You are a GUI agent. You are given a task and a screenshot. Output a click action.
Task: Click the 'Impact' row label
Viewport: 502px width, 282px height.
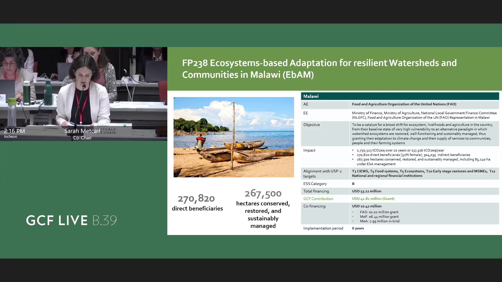pyautogui.click(x=309, y=150)
